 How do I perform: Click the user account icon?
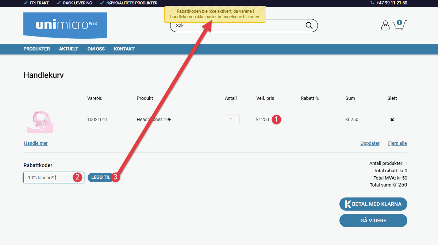[385, 25]
